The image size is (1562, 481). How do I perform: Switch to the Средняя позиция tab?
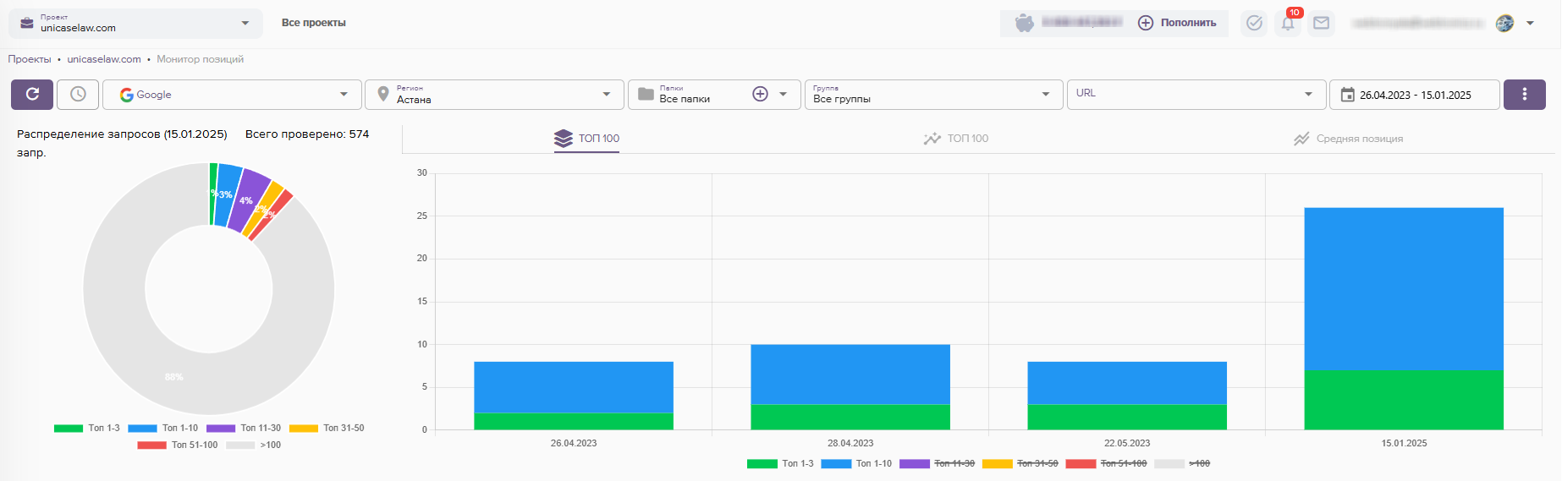click(x=1348, y=139)
